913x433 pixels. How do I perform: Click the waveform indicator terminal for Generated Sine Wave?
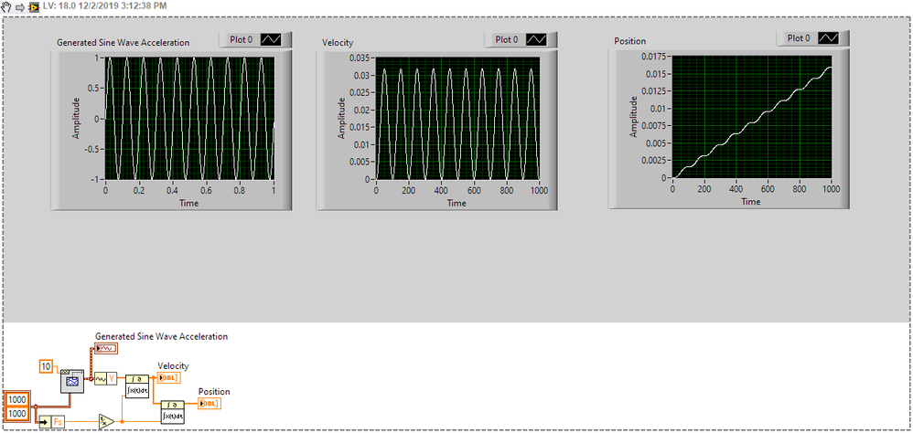[106, 348]
